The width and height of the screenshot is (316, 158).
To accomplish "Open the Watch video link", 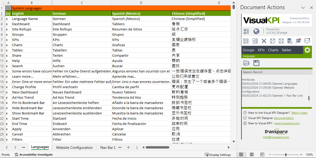I will click(x=299, y=113).
